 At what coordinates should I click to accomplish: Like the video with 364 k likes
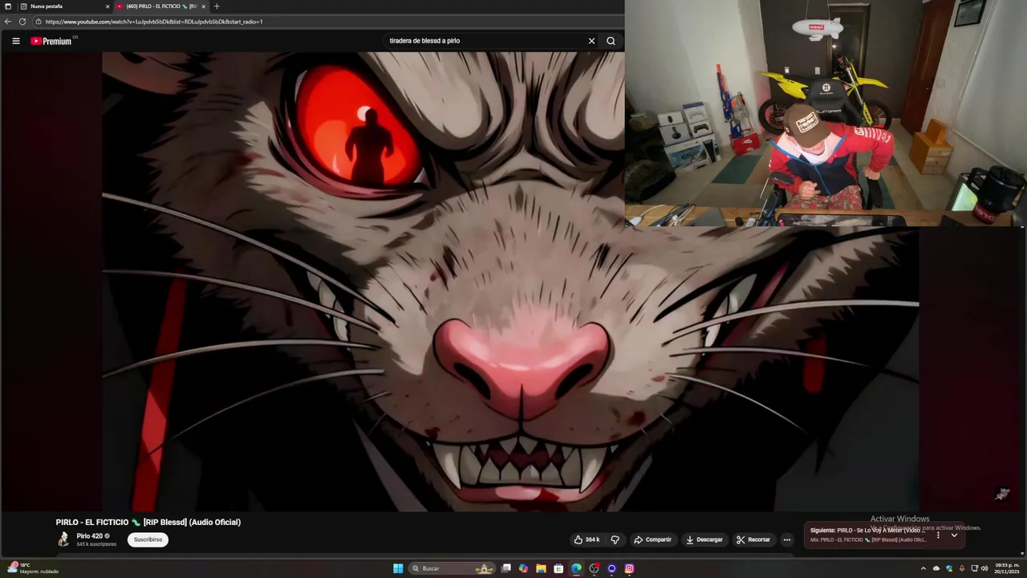587,539
